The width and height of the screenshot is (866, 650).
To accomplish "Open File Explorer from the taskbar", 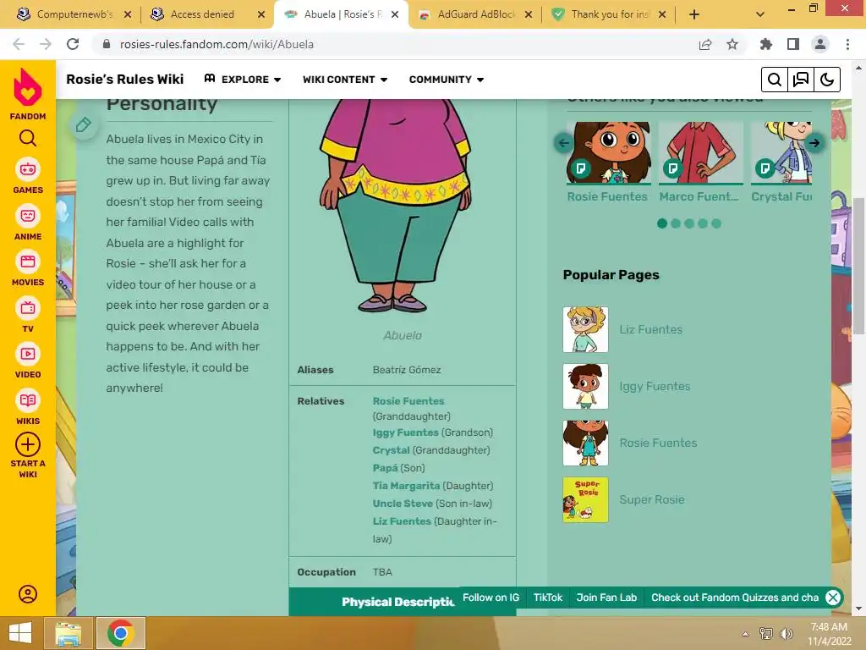I will (68, 633).
